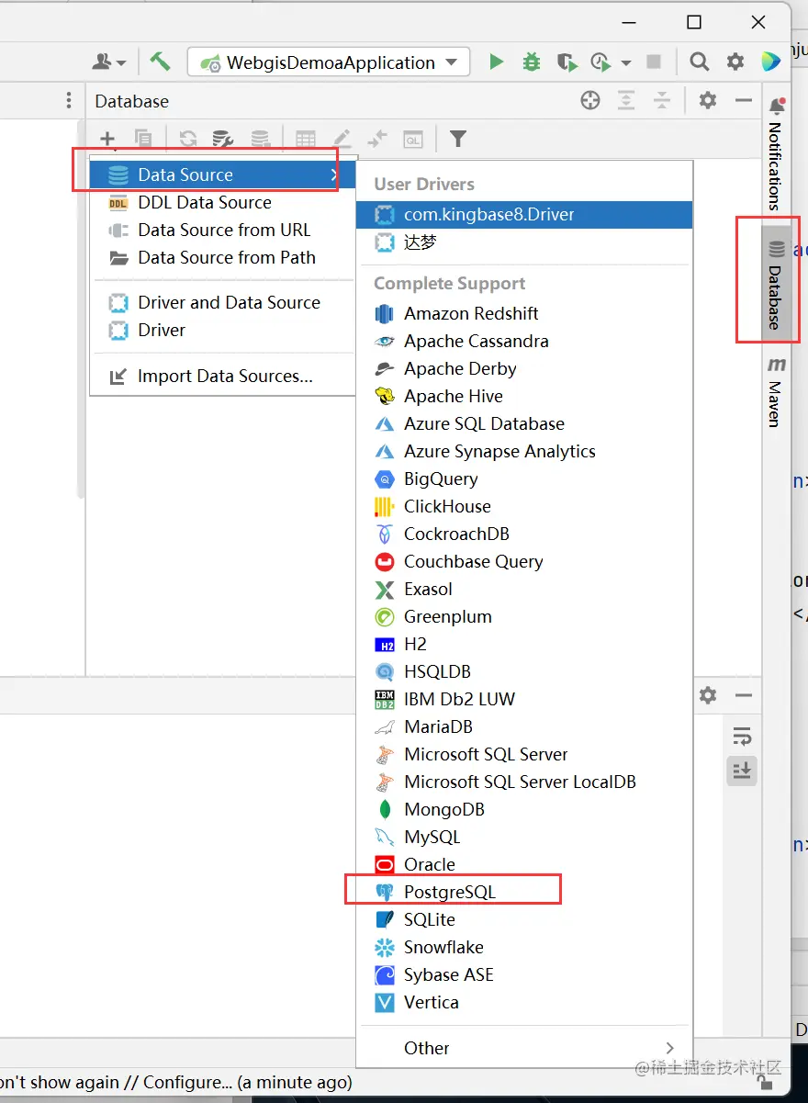
Task: Click the collapse all icon in Database header
Action: [x=661, y=101]
